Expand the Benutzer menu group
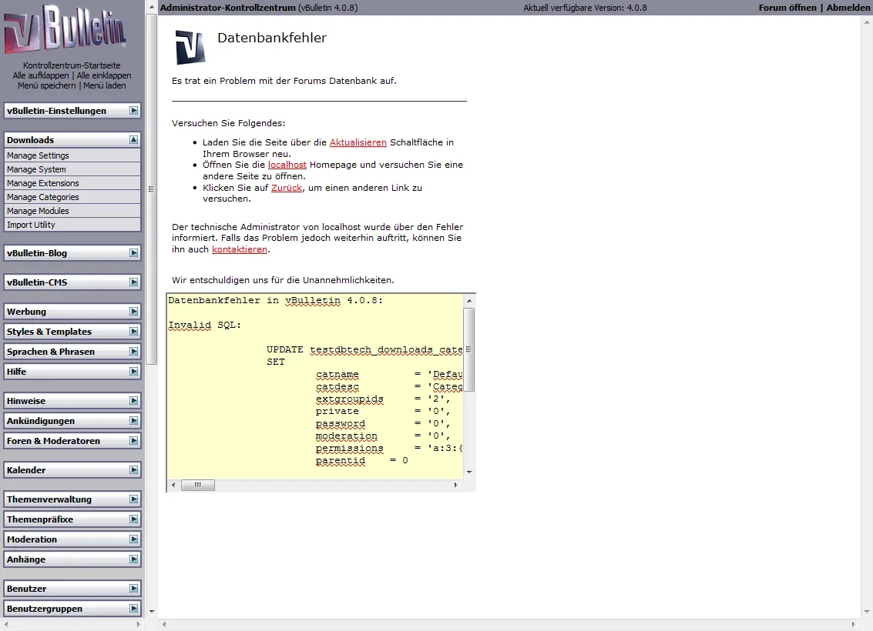This screenshot has height=631, width=873. tap(133, 588)
